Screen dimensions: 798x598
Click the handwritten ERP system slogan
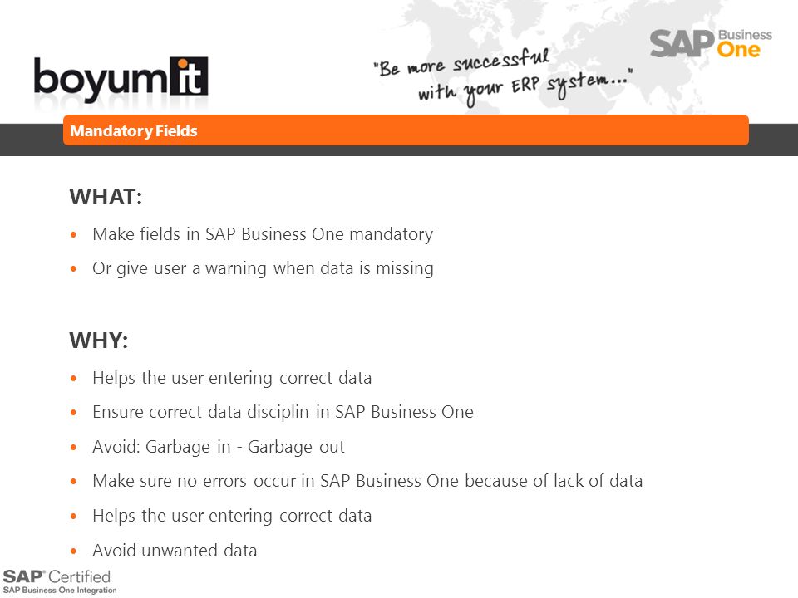coord(502,76)
